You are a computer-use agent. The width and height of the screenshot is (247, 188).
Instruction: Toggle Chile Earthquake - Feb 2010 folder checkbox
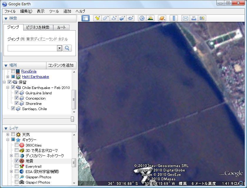(13, 87)
